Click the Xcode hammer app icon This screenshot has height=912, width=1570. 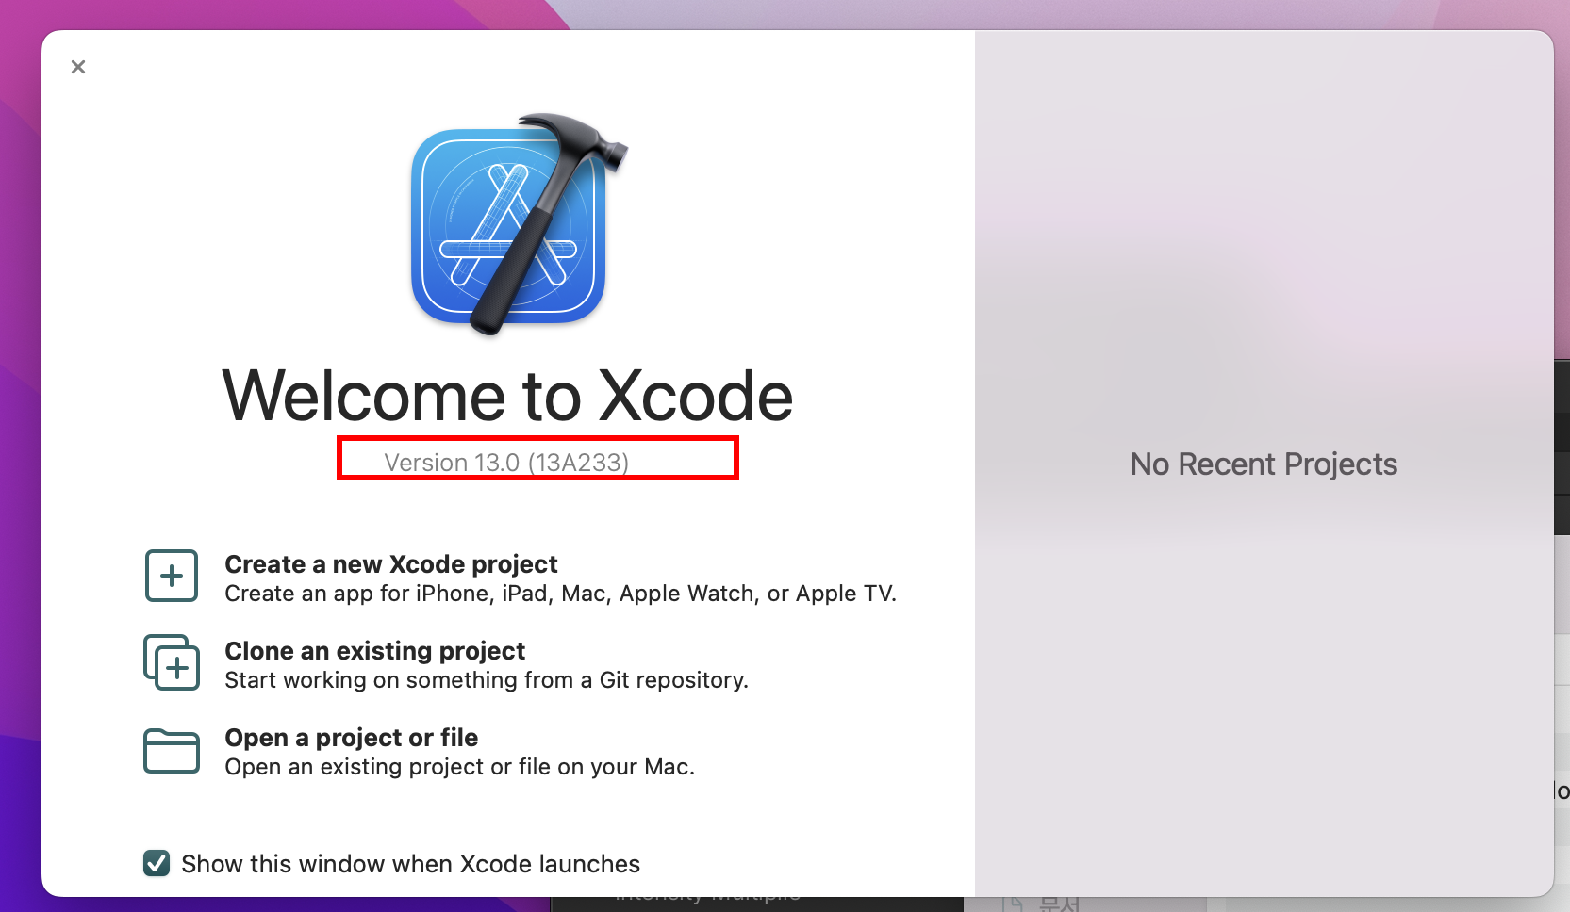519,224
